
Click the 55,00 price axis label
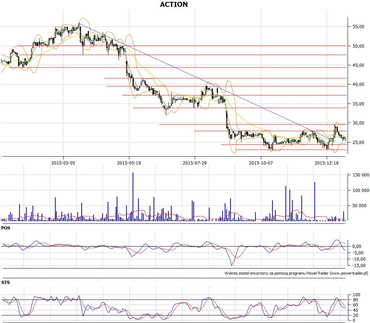(358, 27)
